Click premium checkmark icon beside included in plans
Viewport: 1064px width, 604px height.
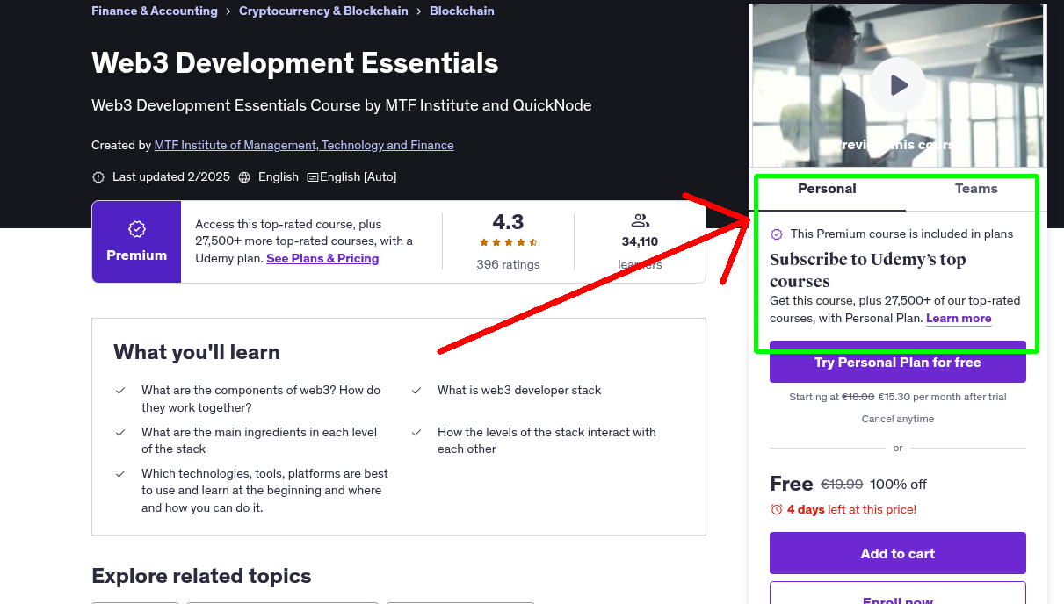pyautogui.click(x=777, y=234)
